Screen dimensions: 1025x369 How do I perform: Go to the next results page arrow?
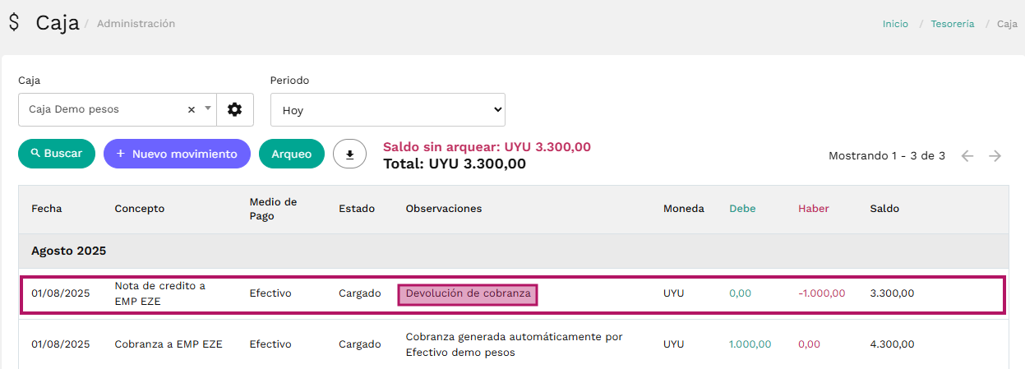(x=995, y=156)
